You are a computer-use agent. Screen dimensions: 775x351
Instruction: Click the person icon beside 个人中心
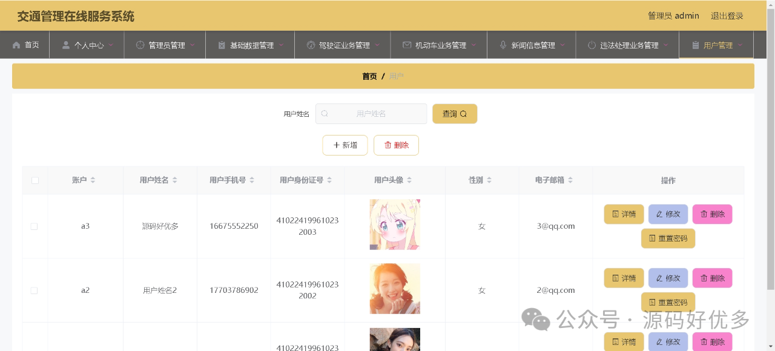tap(66, 45)
